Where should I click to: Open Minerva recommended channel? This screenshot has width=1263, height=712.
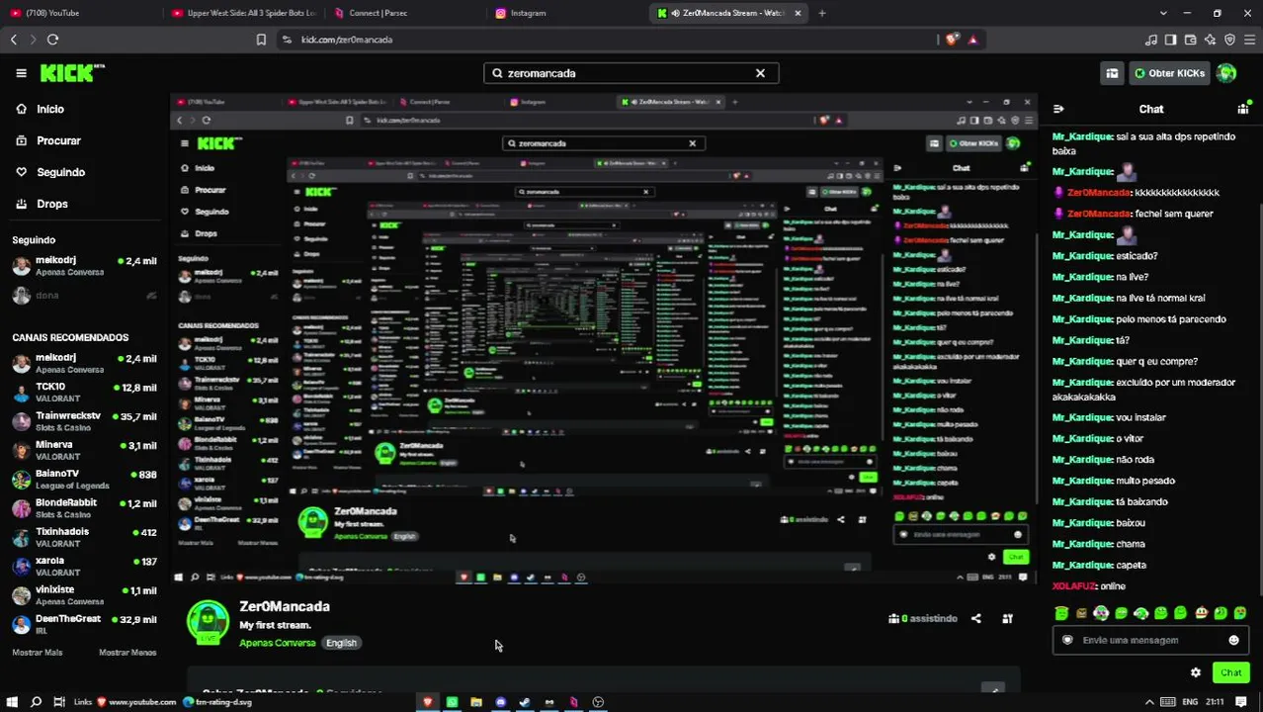[x=83, y=450]
